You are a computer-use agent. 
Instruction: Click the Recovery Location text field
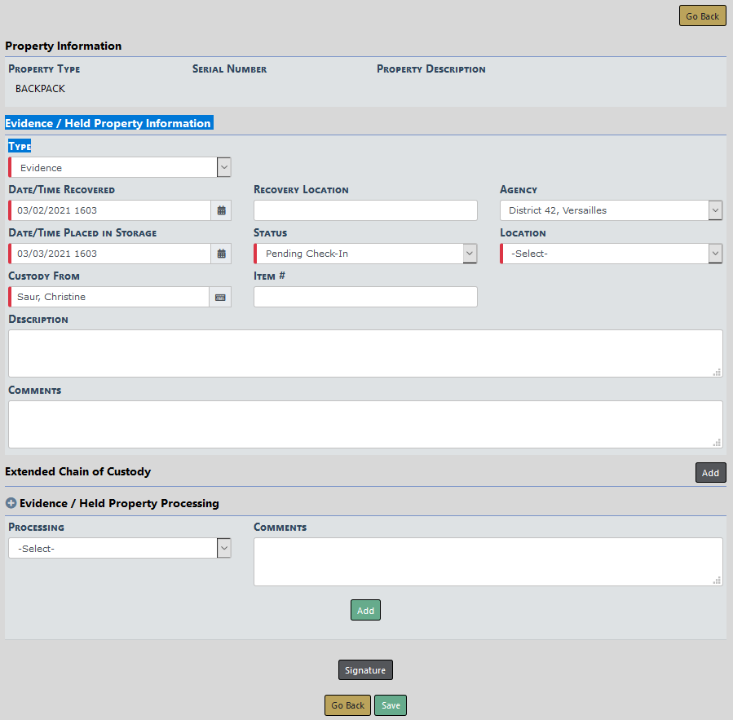coord(365,210)
